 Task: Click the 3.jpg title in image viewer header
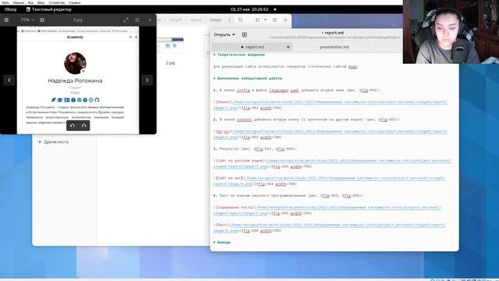(x=78, y=20)
